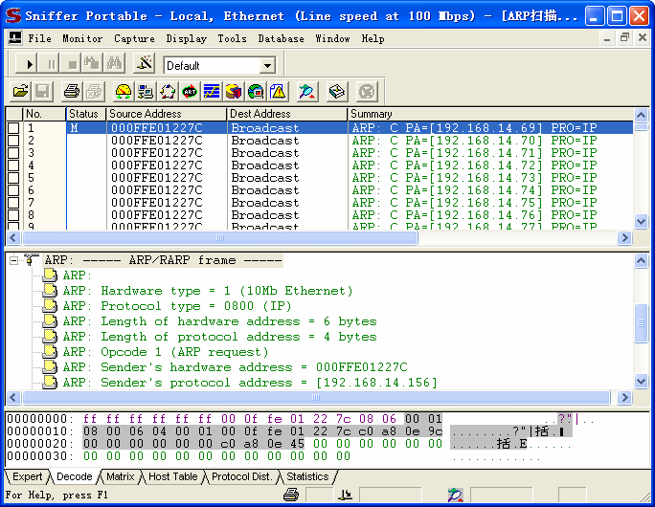Click the Summary column header

pyautogui.click(x=490, y=114)
